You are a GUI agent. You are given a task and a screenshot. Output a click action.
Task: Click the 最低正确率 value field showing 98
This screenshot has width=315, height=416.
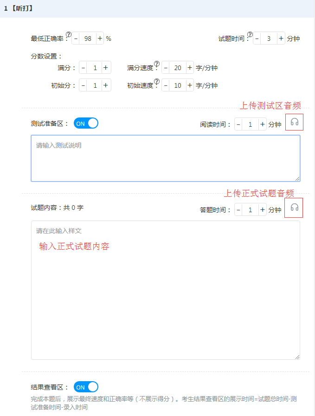click(88, 39)
